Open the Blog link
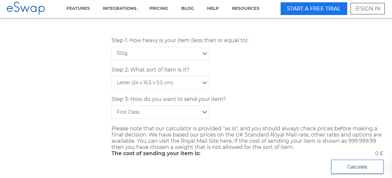Screen dimensions: 392x178 coord(188,8)
